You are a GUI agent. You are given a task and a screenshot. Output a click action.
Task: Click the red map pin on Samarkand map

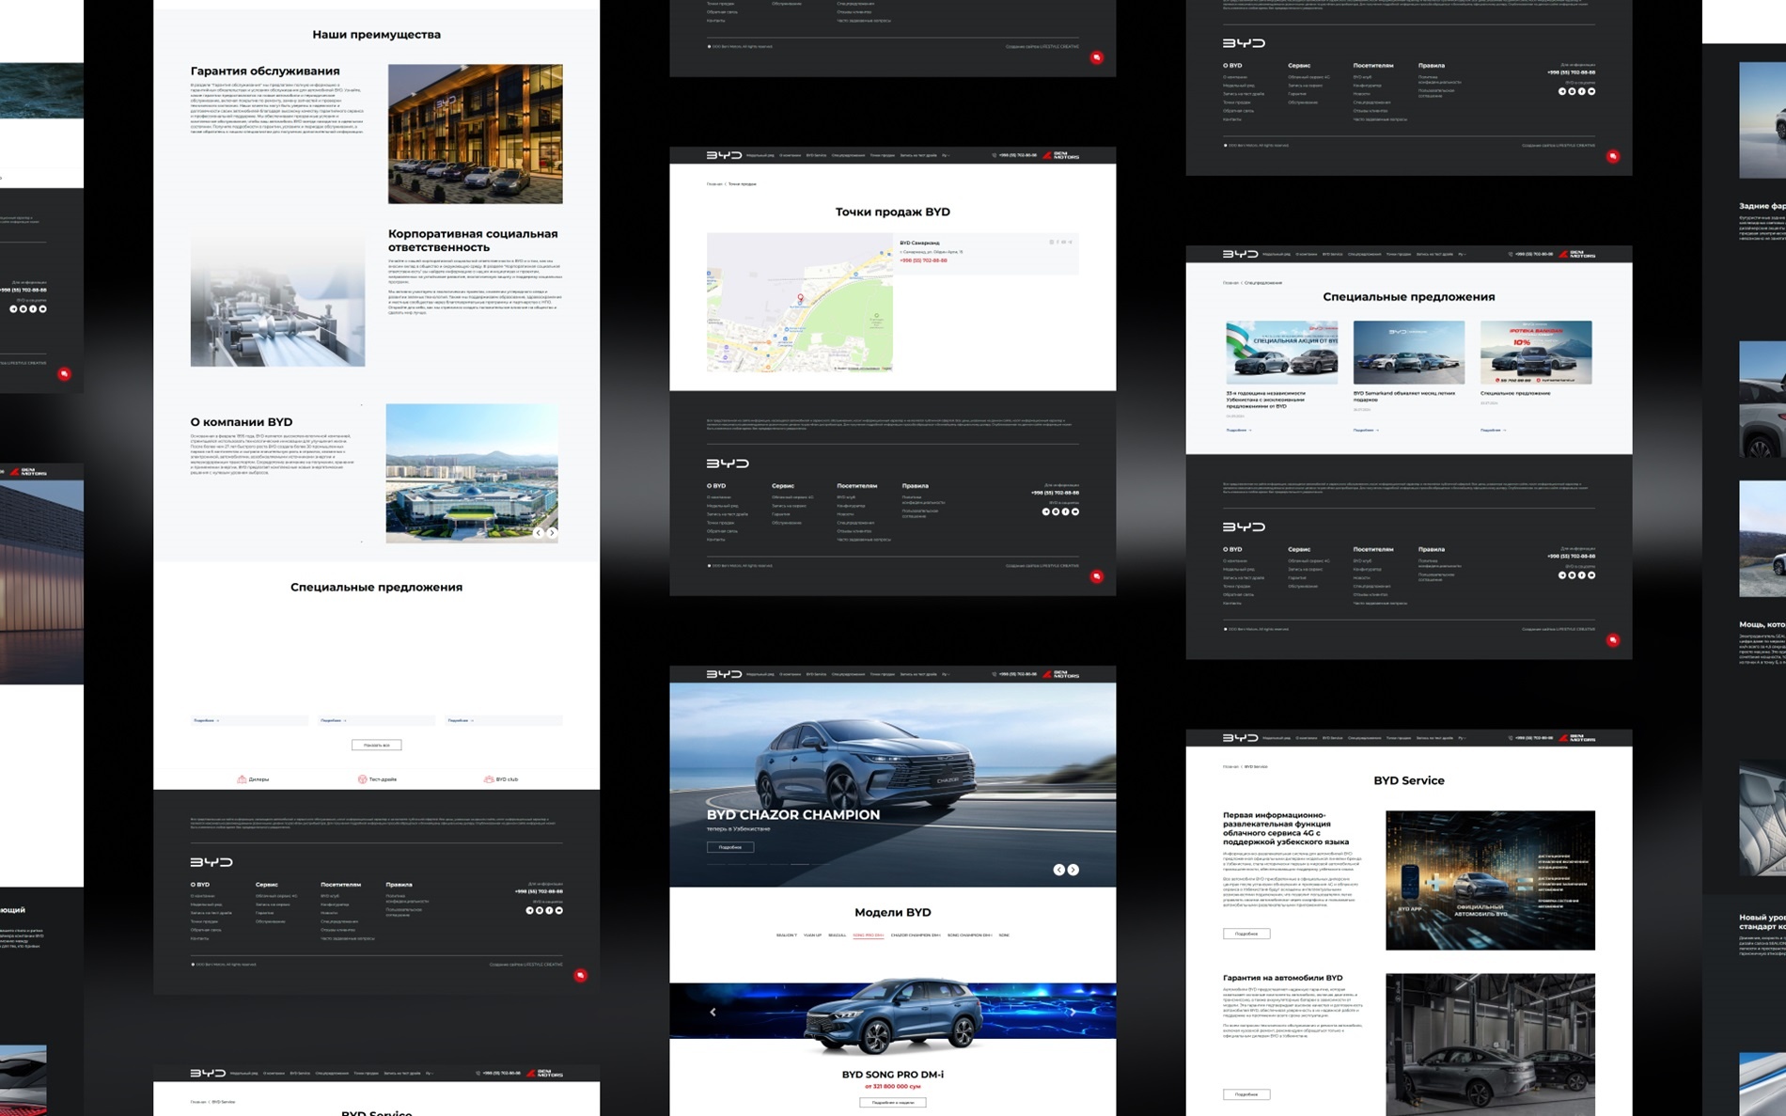coord(800,298)
